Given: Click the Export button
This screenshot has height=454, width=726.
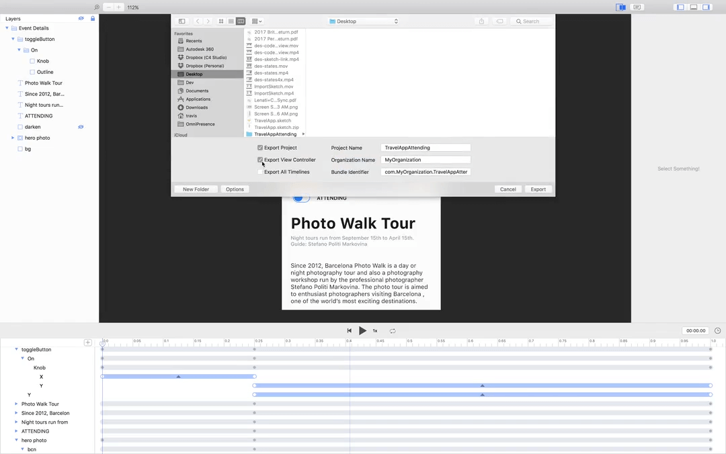Looking at the screenshot, I should click(538, 189).
